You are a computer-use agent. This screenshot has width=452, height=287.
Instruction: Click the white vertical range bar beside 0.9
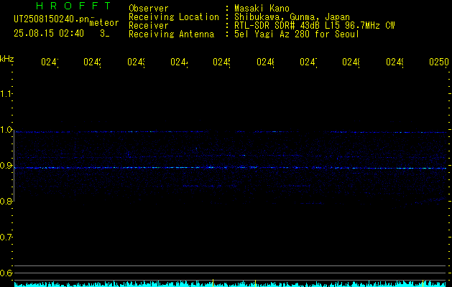pos(14,166)
